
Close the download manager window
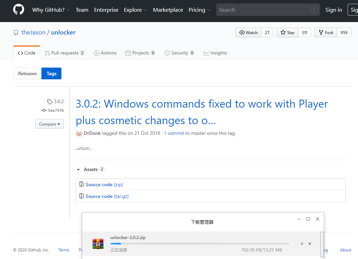pos(318,219)
